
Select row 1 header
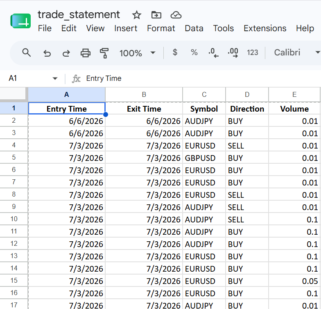pyautogui.click(x=14, y=108)
